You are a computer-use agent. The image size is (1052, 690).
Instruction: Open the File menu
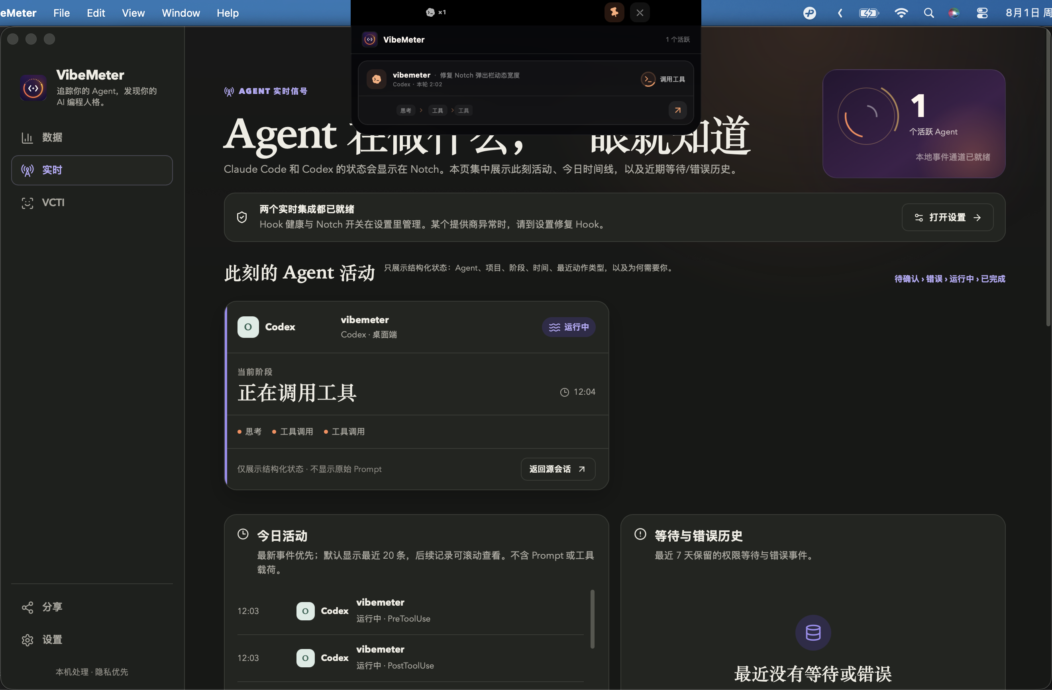61,13
